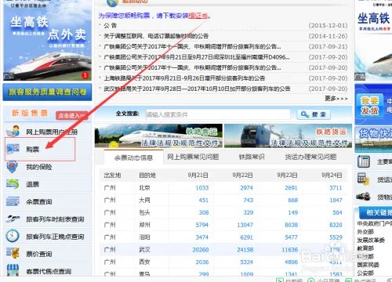
Task: Click the 出发地 column header
Action: click(x=112, y=175)
